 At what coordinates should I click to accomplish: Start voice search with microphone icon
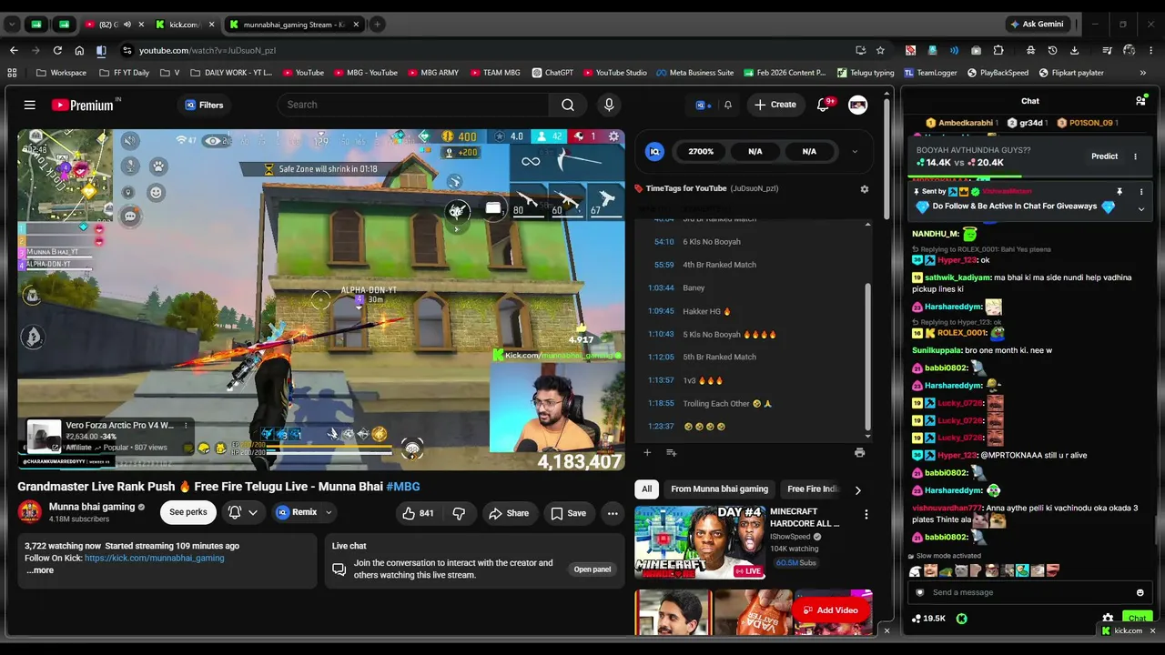[609, 105]
